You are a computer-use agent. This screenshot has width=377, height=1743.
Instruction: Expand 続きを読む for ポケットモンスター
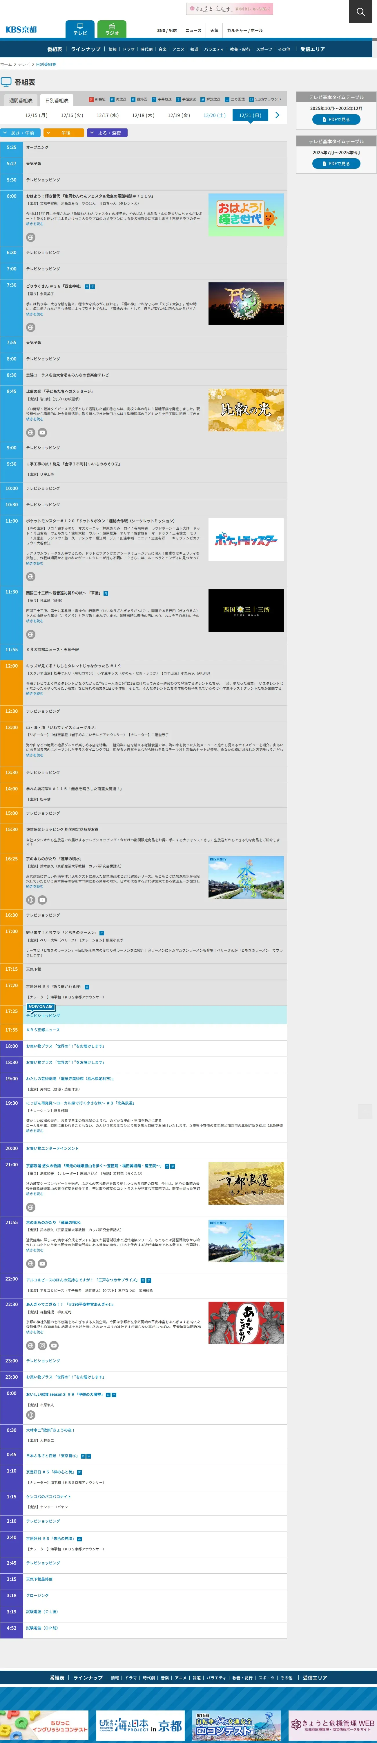35,563
